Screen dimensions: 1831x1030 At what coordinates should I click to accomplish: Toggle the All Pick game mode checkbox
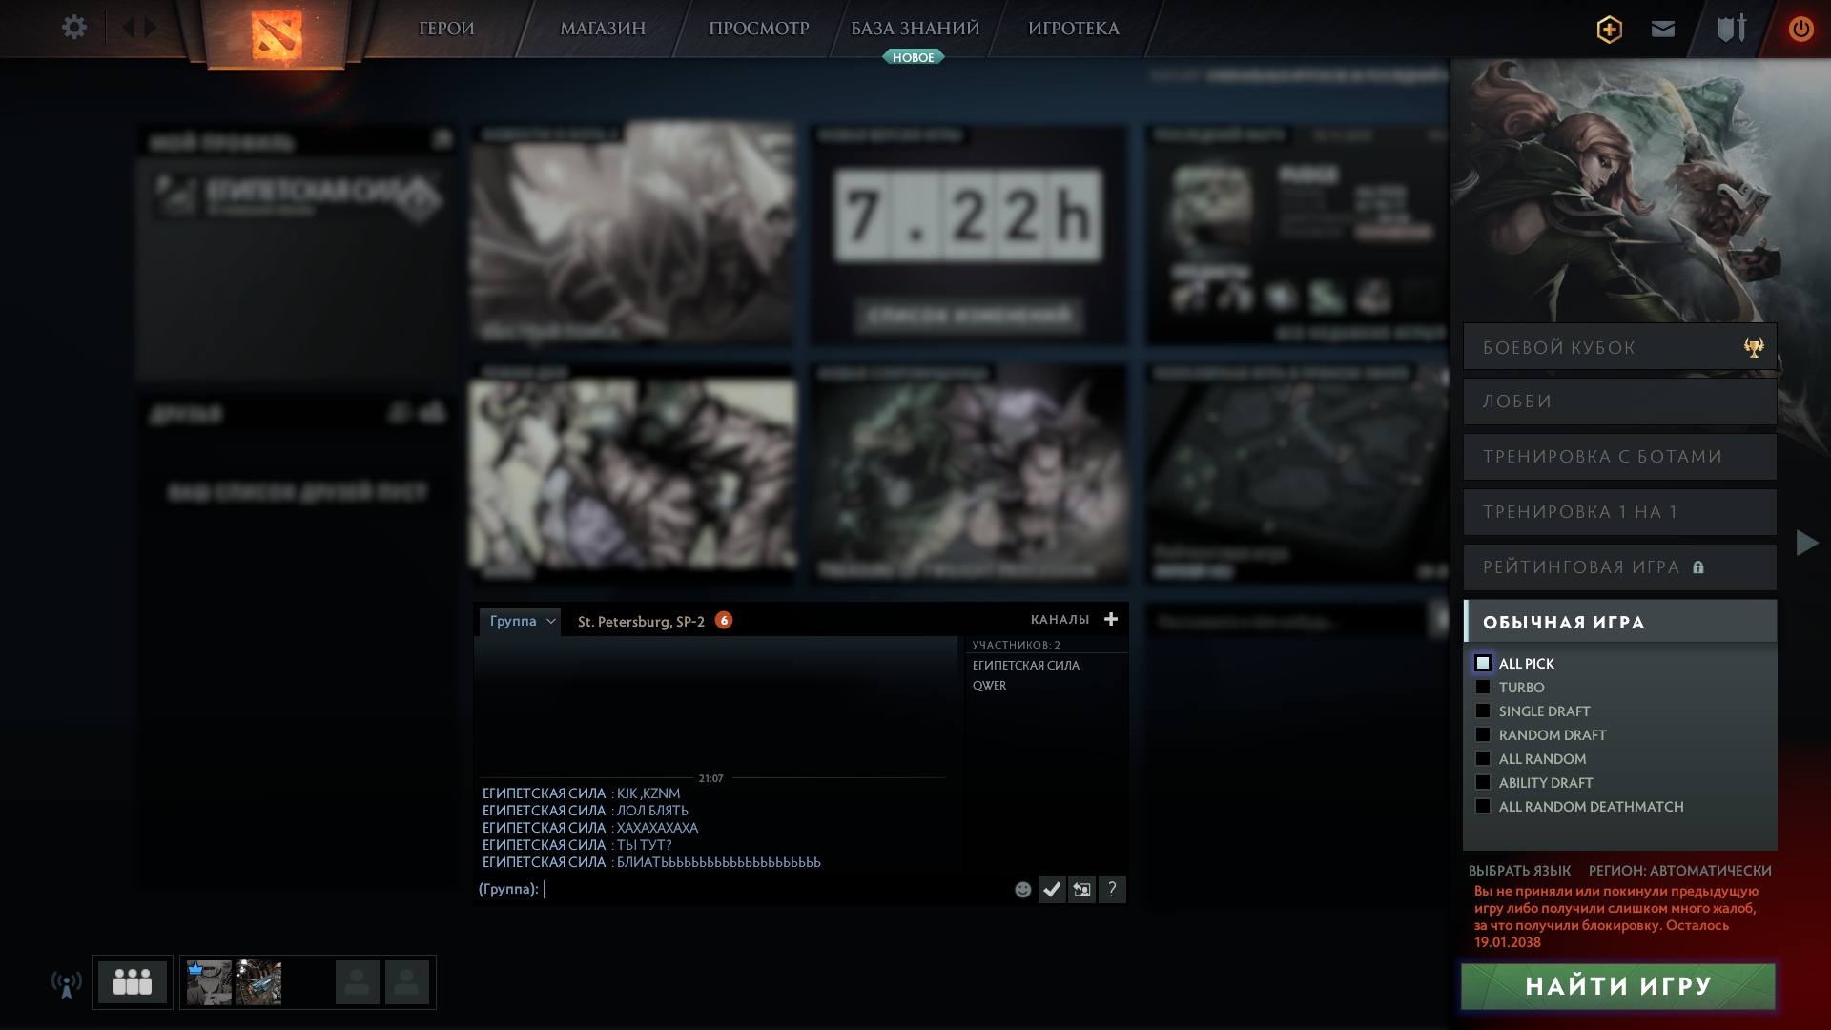point(1483,663)
